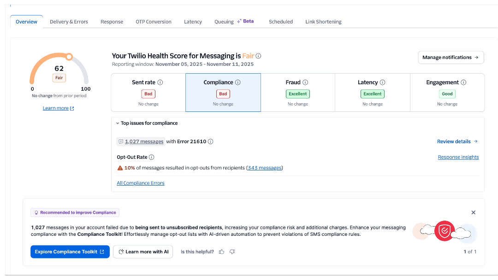Screen dimensions: 498x280
Task: Dismiss the Compliance recommendation banner
Action: point(473,212)
